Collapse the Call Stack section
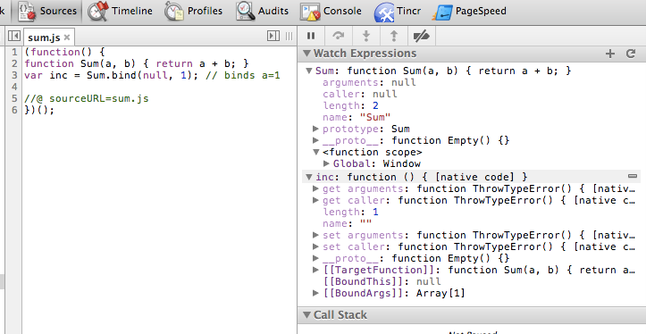The height and width of the screenshot is (334, 646). point(306,314)
